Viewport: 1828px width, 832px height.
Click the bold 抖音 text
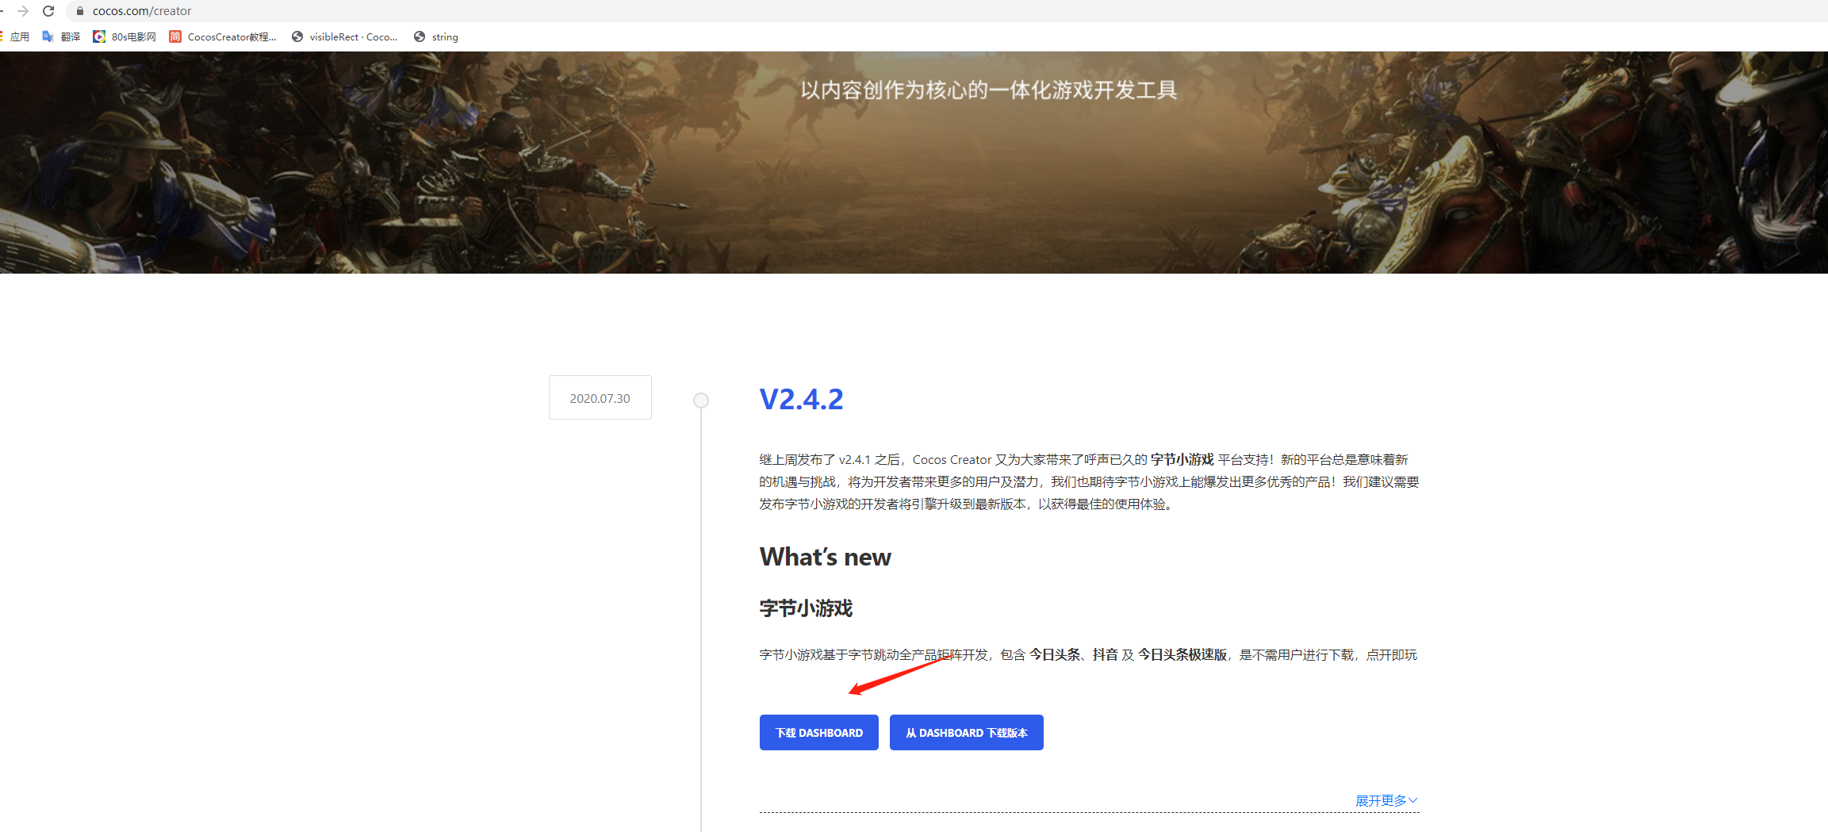tap(1105, 654)
